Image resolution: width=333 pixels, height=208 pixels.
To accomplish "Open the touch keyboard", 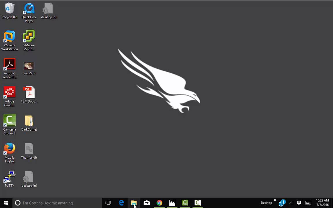I will tap(308, 203).
